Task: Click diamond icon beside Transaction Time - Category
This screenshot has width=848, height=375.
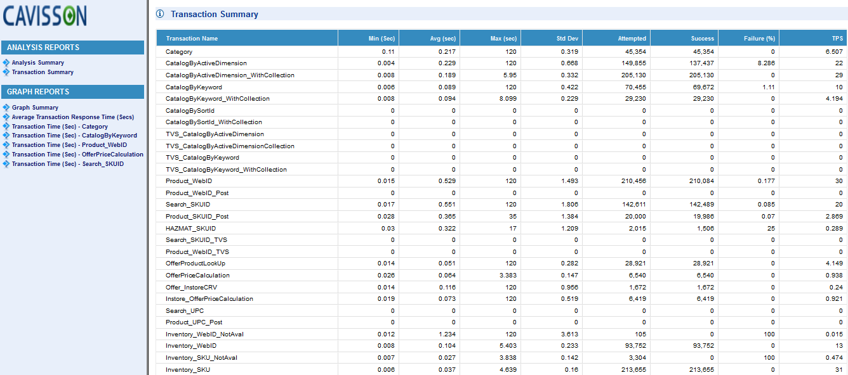Action: (x=6, y=127)
